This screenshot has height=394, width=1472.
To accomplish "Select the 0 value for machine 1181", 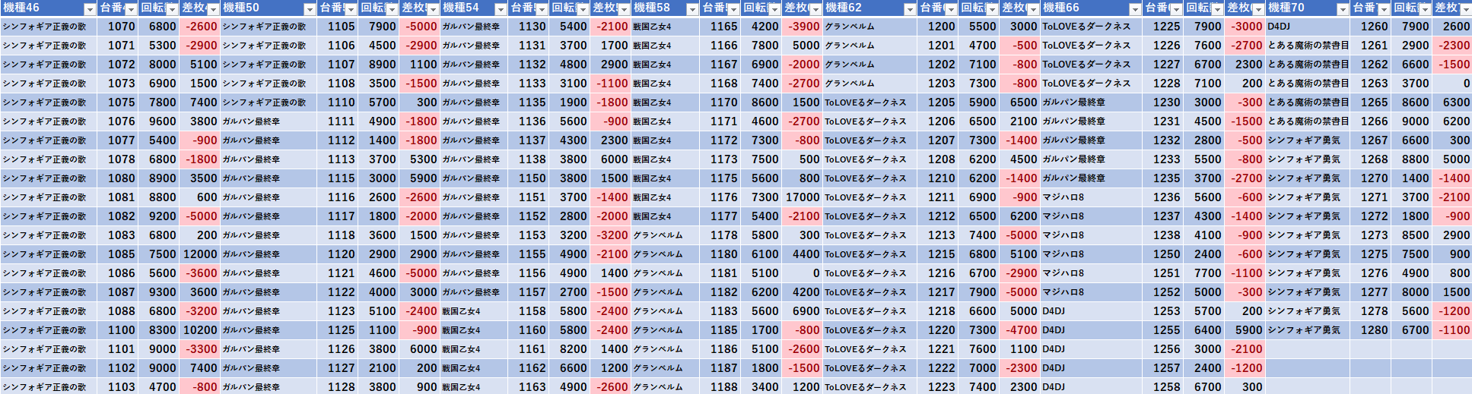I will point(802,273).
